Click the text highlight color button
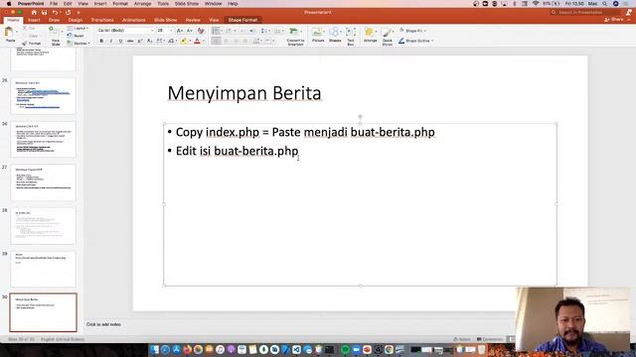 (x=184, y=41)
